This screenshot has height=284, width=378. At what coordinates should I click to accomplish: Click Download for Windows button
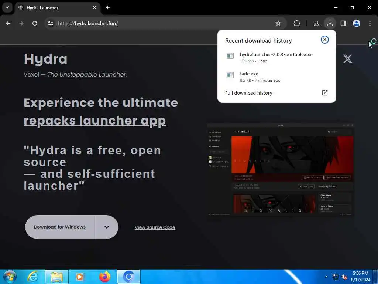pos(60,227)
